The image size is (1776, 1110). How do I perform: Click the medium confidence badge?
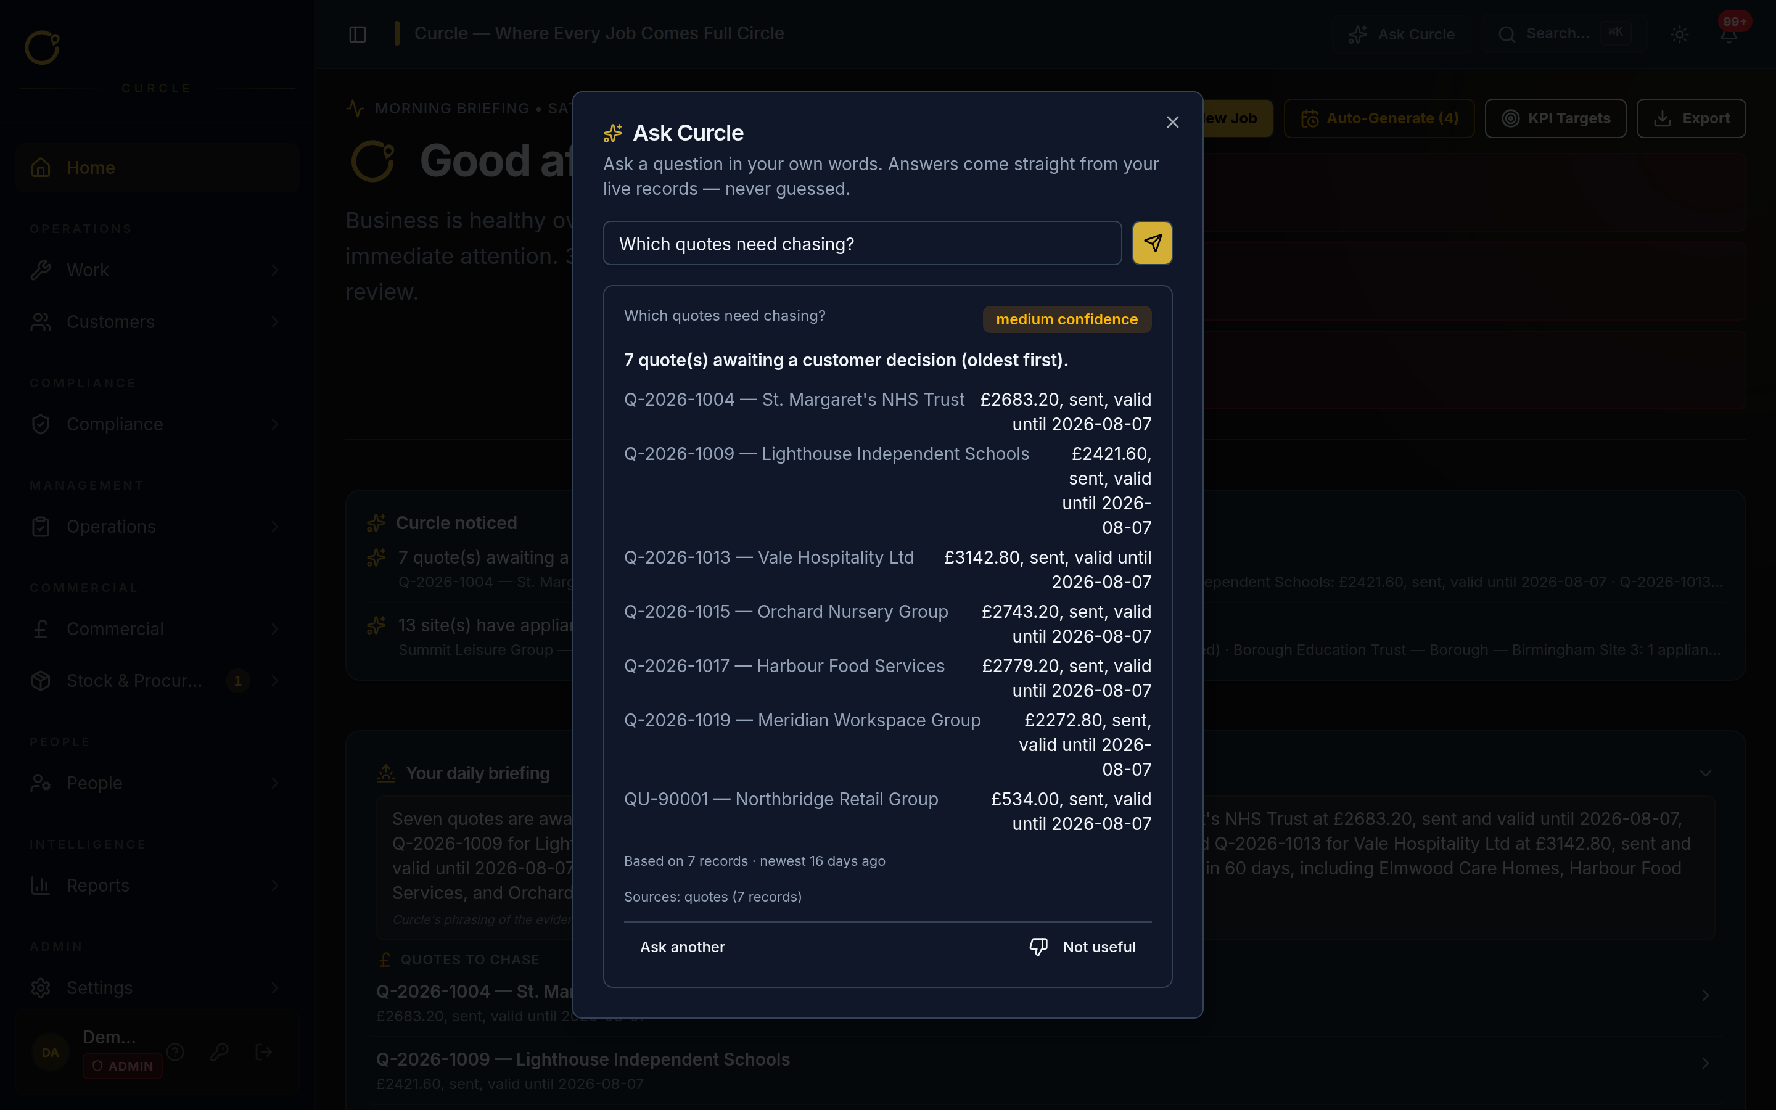click(x=1066, y=319)
